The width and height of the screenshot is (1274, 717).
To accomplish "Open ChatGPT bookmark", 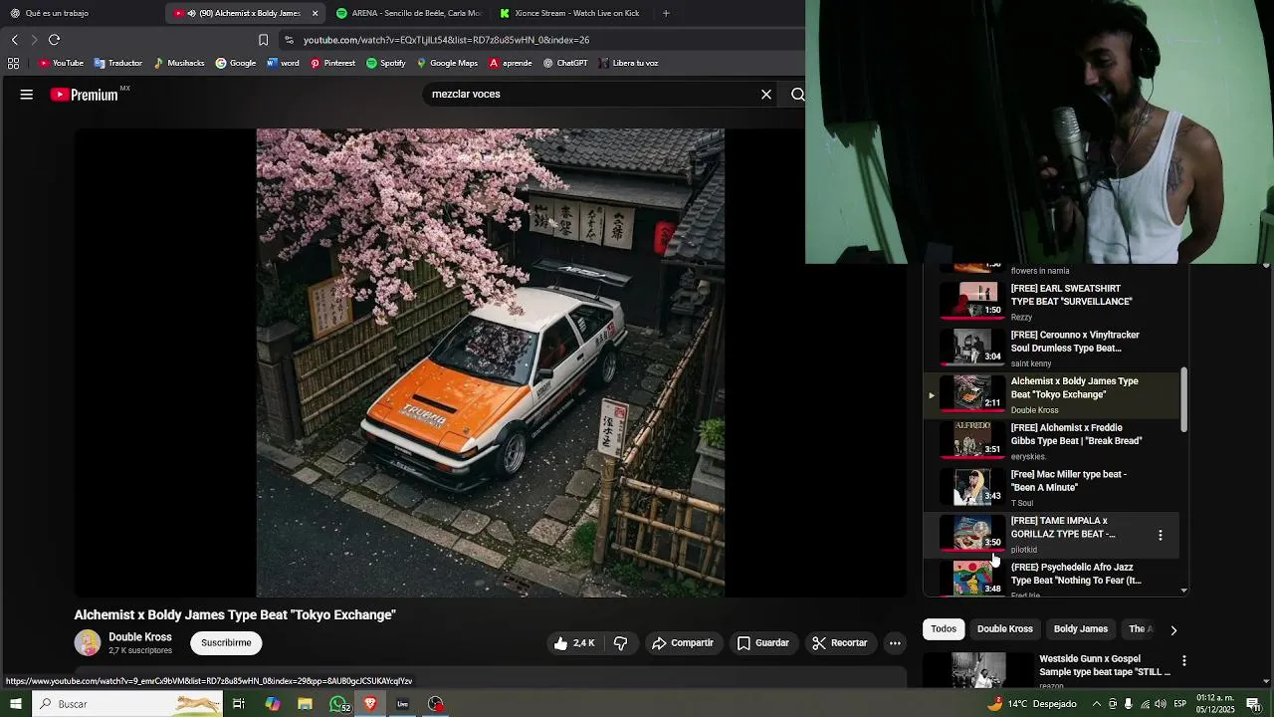I will click(x=565, y=63).
